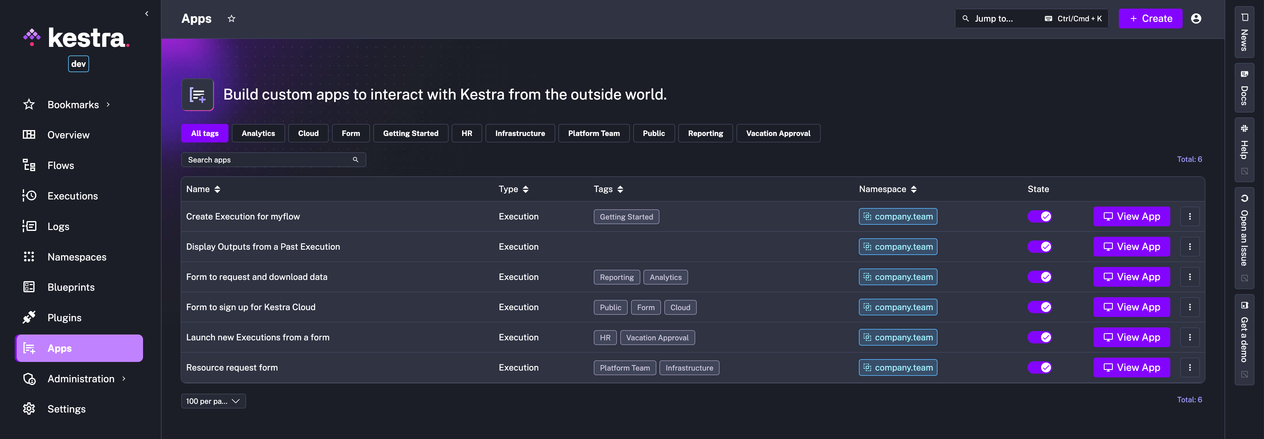
Task: Switch to the Analytics tag filter
Action: click(x=258, y=133)
